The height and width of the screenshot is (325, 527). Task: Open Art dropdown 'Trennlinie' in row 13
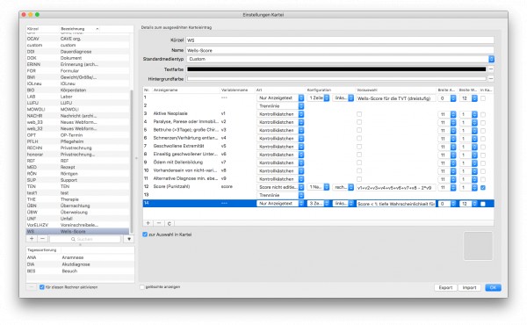click(280, 195)
